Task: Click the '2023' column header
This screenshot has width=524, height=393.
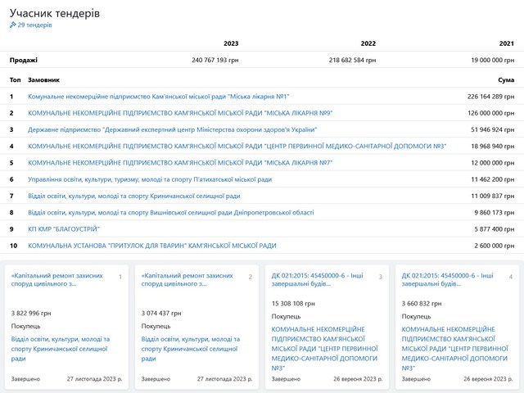Action: (231, 43)
